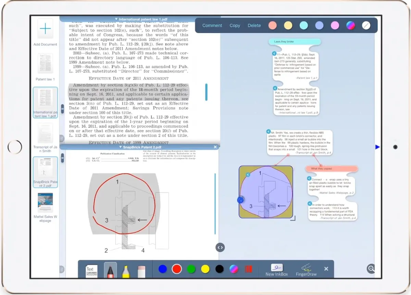Expand the International patent law 1.pdf header dropdown
Screen dimensions: 411x295
point(117,19)
